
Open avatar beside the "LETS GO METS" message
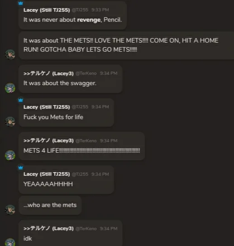[10, 54]
